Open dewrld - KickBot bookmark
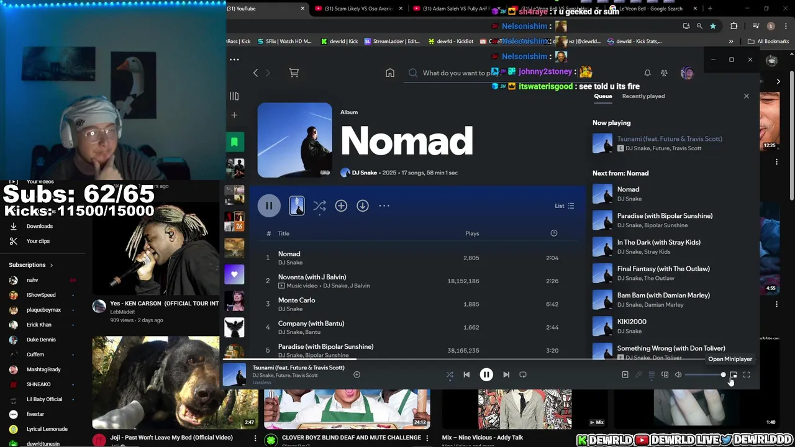 point(450,42)
